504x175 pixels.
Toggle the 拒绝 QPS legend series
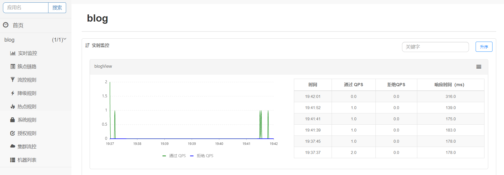pos(202,156)
